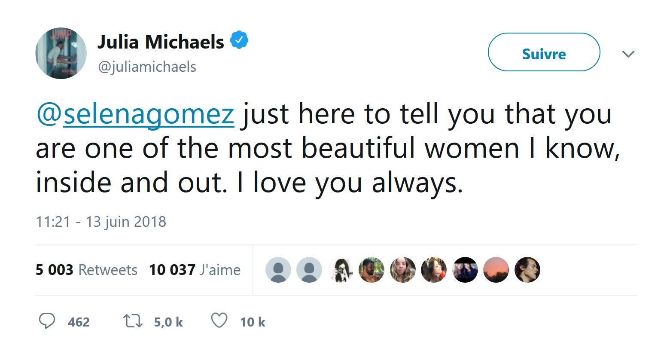Click the 462 reply count
670x348 pixels.
pos(79,322)
